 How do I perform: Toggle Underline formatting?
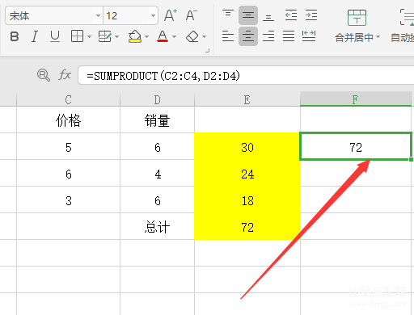[55, 36]
